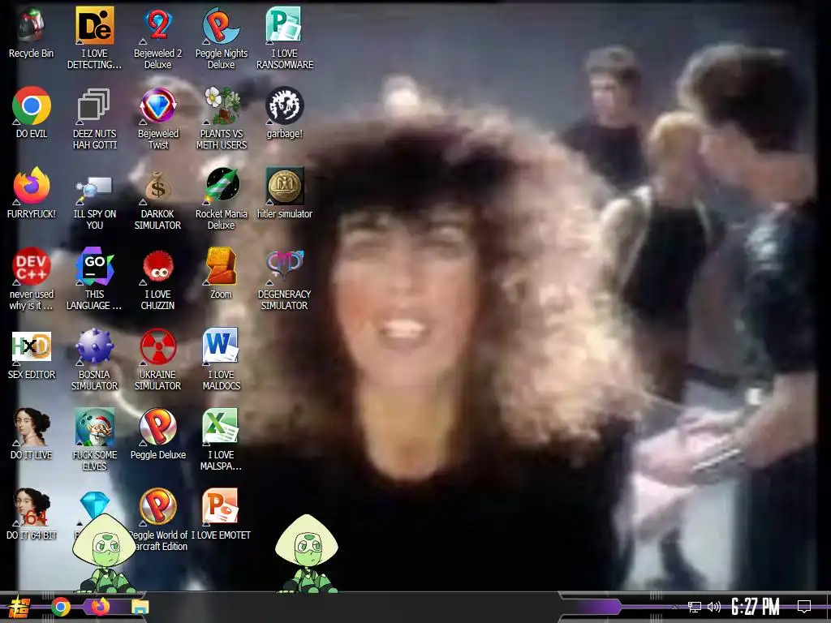Open the network status tray icon
This screenshot has width=831, height=623.
pyautogui.click(x=695, y=607)
